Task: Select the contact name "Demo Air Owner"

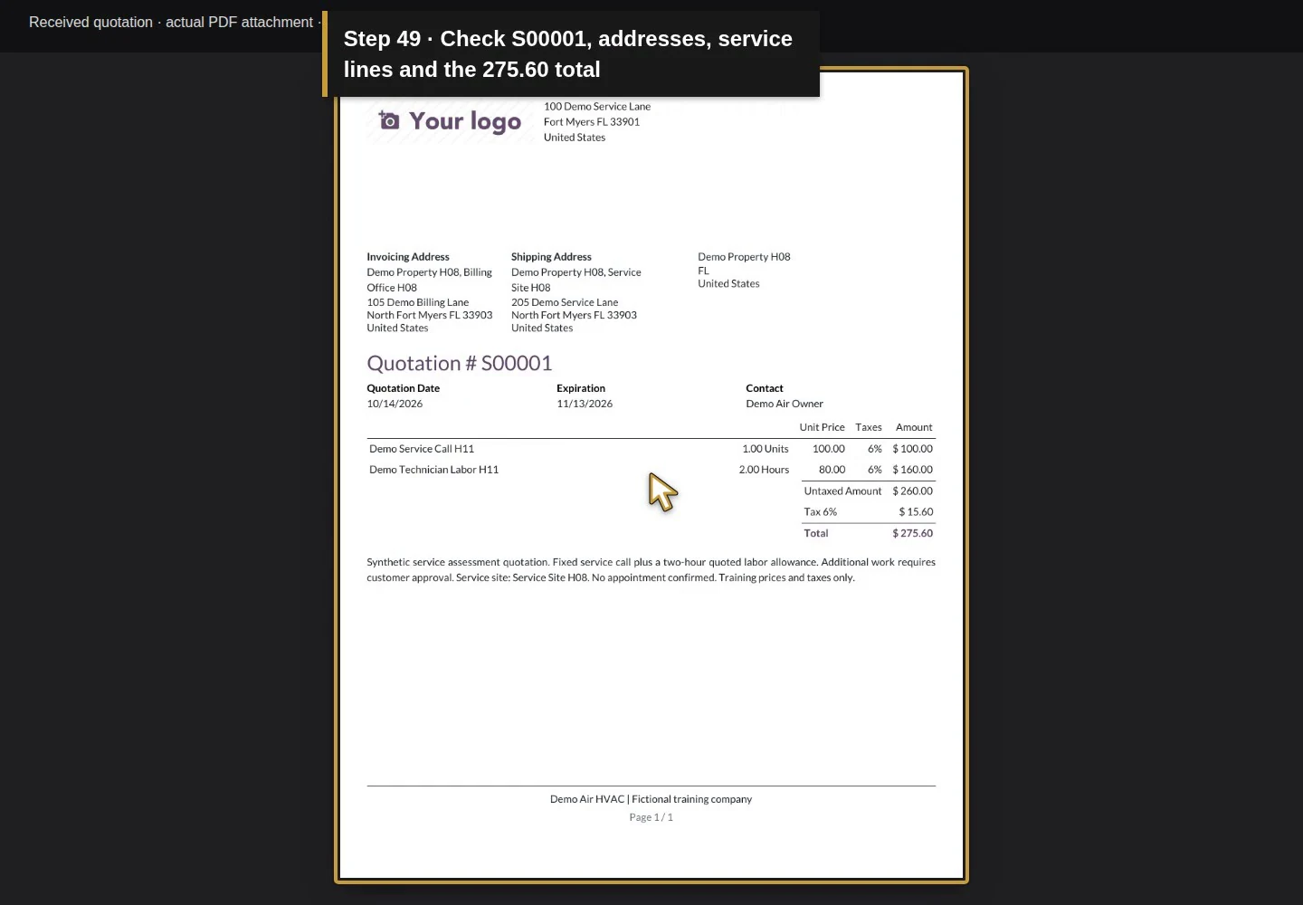Action: click(785, 404)
